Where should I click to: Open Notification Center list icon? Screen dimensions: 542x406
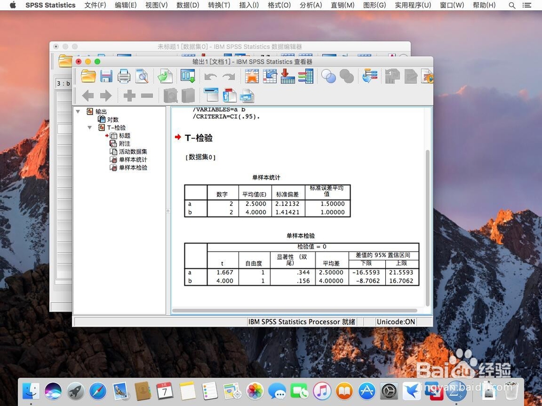click(x=526, y=5)
